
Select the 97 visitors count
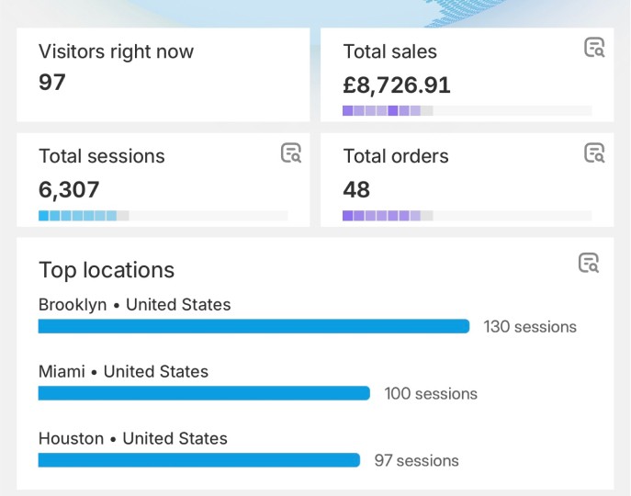pos(52,83)
